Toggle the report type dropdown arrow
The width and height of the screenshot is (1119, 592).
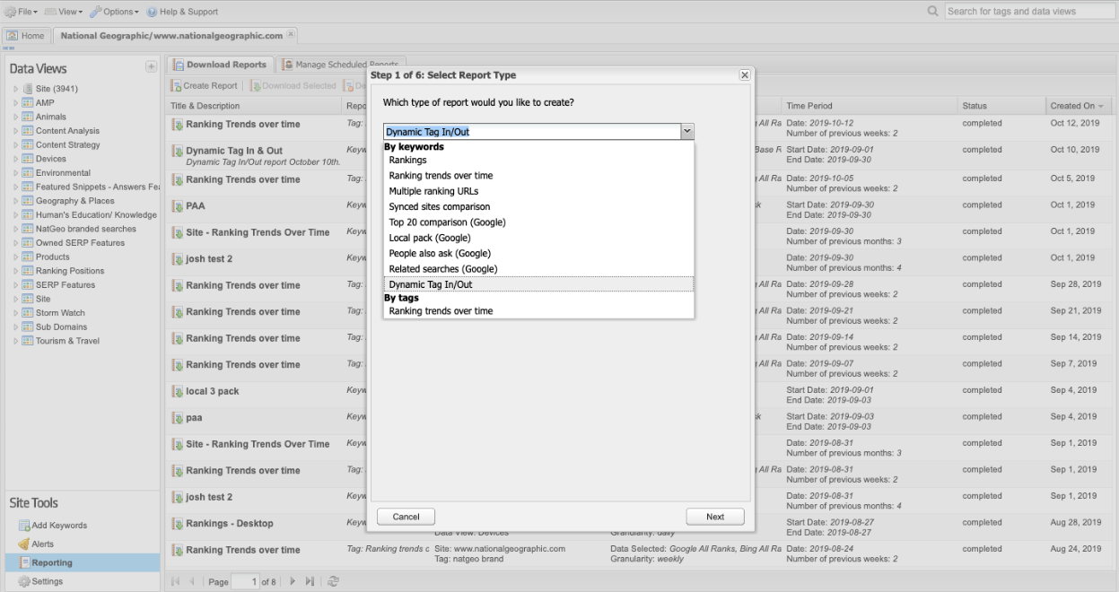[687, 132]
